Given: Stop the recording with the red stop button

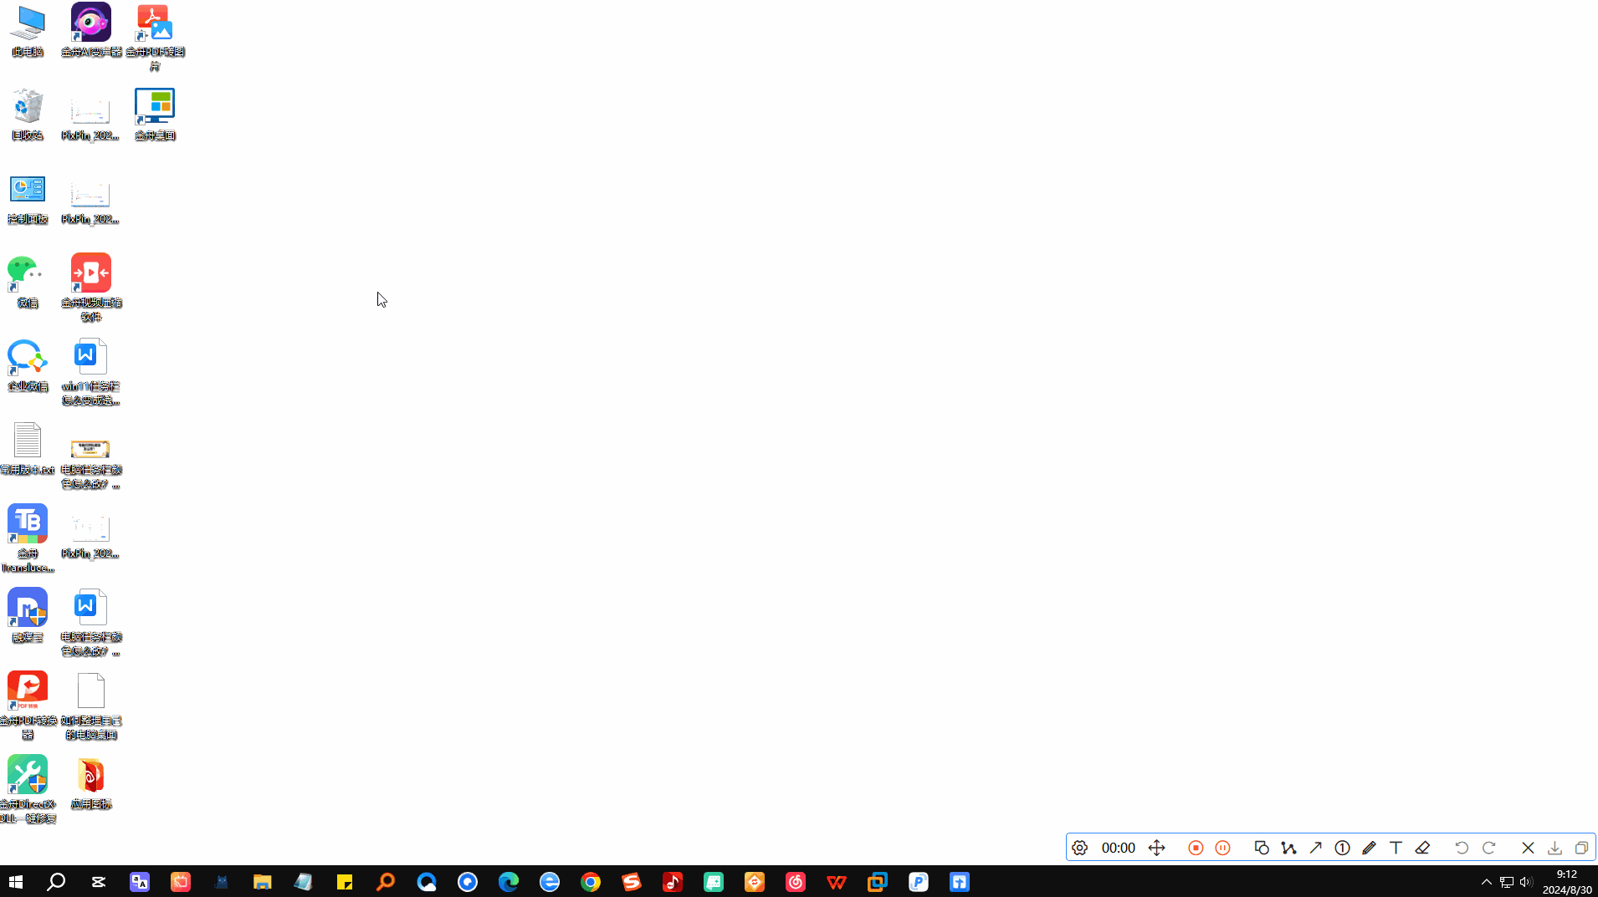Looking at the screenshot, I should click(x=1196, y=848).
